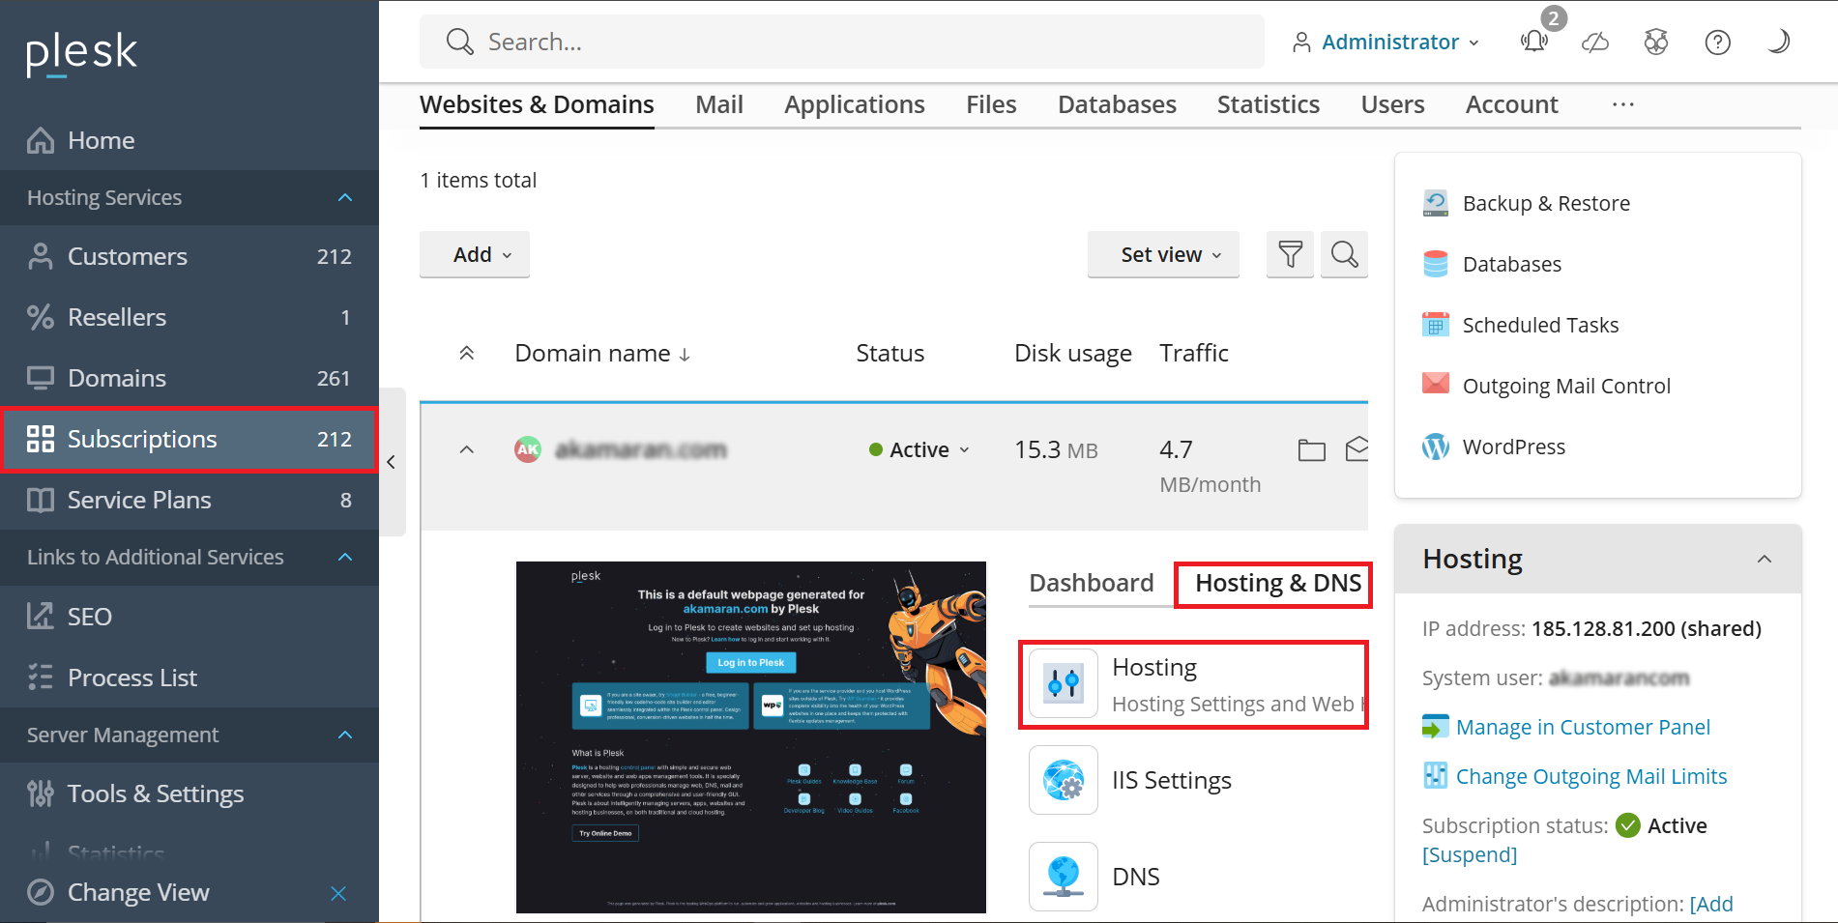The image size is (1838, 923).
Task: Open the Active status dropdown
Action: [x=919, y=449]
